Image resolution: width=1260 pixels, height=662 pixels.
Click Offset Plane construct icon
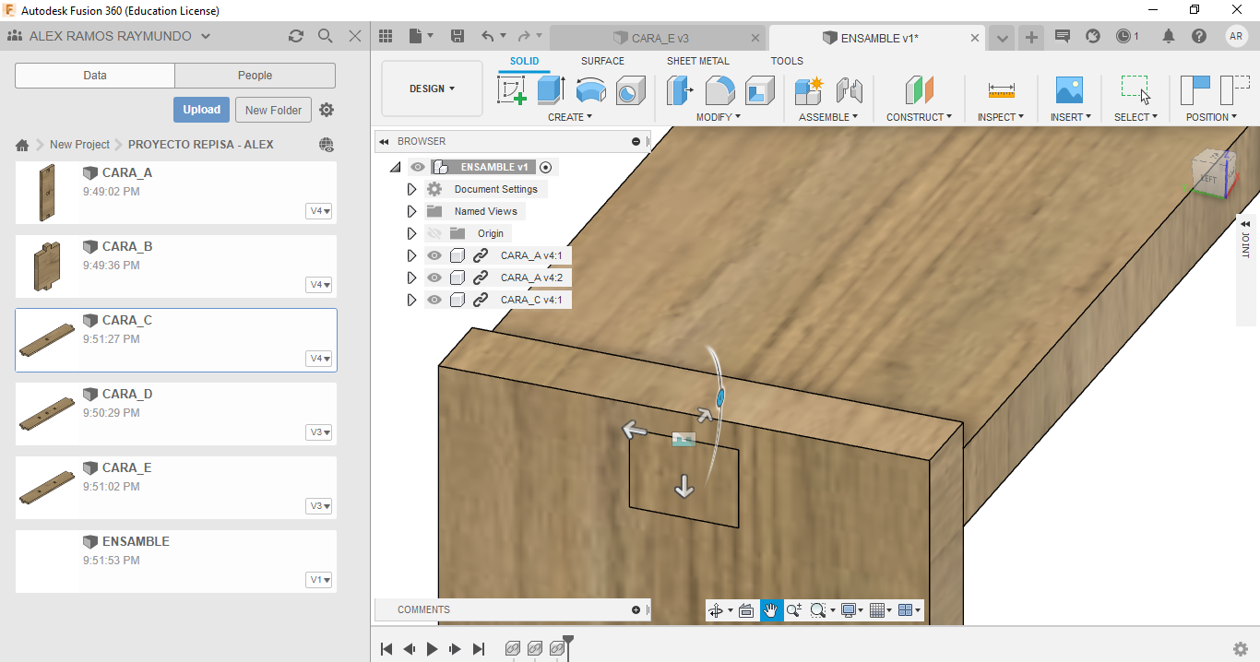click(919, 90)
